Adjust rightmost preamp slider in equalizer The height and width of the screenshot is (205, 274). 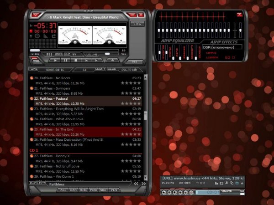tap(241, 30)
